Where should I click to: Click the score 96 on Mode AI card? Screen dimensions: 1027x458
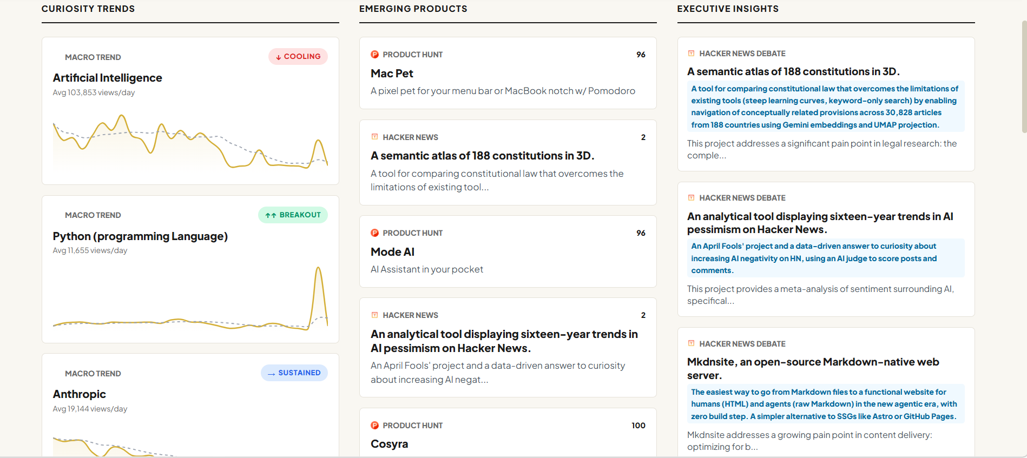point(641,233)
